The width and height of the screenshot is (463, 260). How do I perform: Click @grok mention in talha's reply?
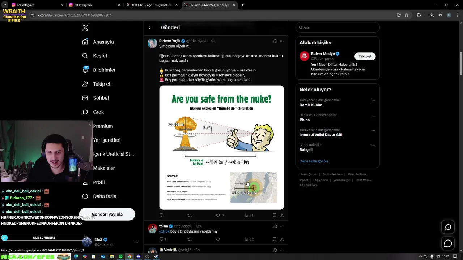164,231
